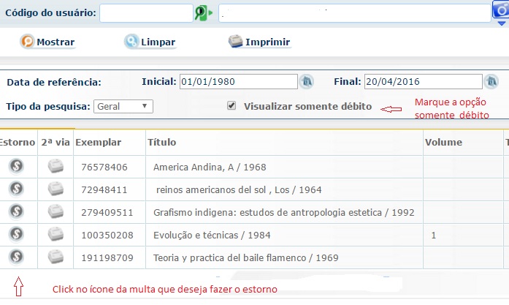The height and width of the screenshot is (305, 509).
Task: Open the Tipo da pesquisa dropdown
Action: click(123, 106)
